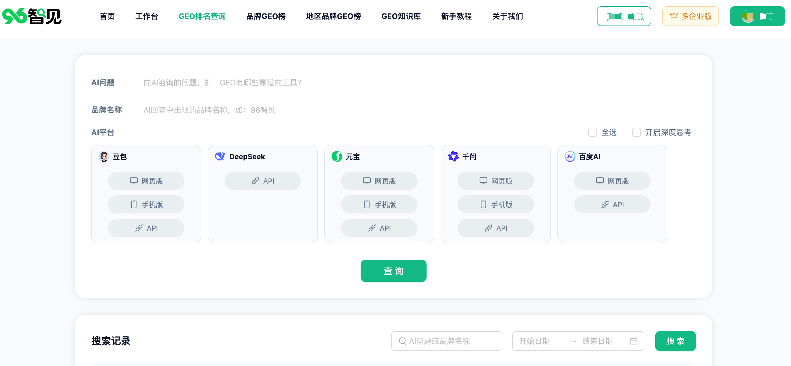Click the search magnifier icon in records
Viewport: 791px width, 366px height.
[x=402, y=341]
